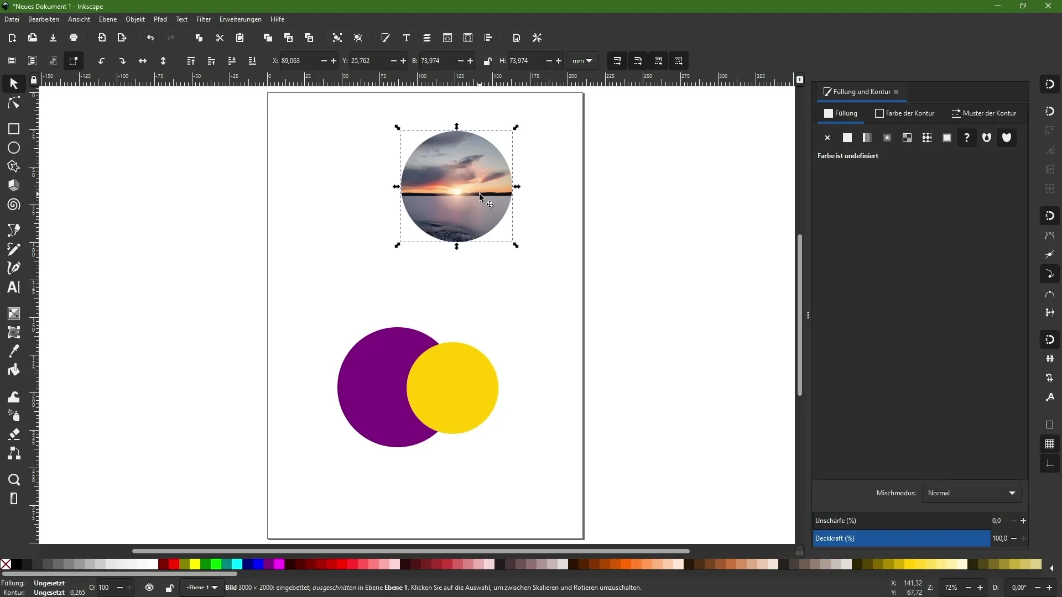Toggle visibility of selected object
Image resolution: width=1062 pixels, height=597 pixels.
tap(149, 588)
